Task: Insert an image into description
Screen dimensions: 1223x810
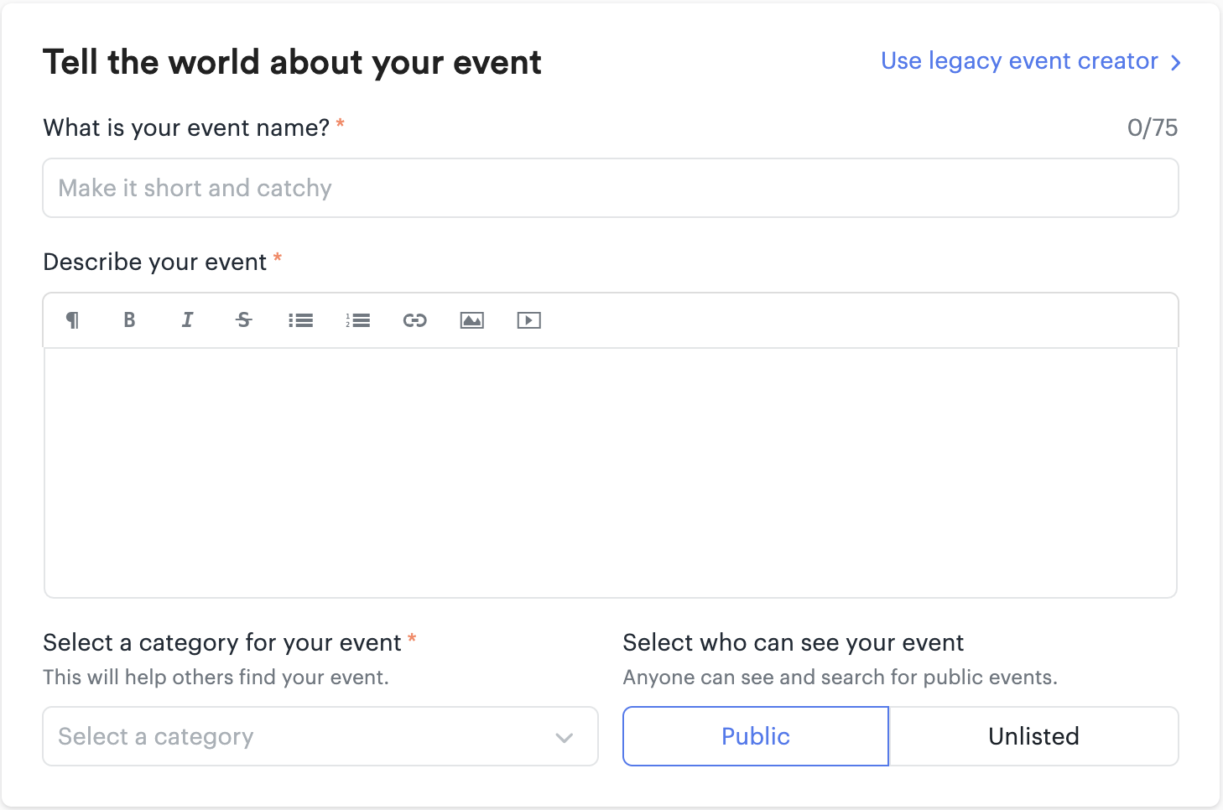Action: [472, 320]
